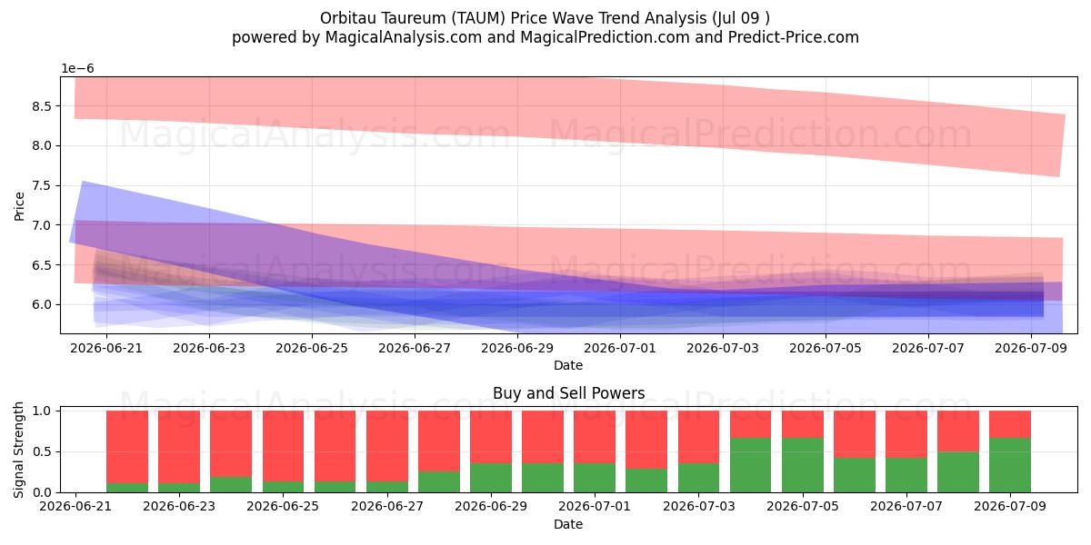Click the '1e−6' scale multiplier above the price axis
The height and width of the screenshot is (545, 1091).
tap(78, 69)
